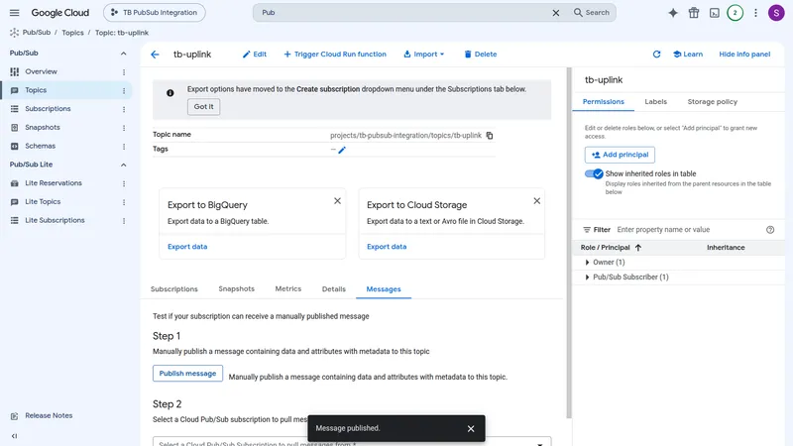
Task: Open filter help question mark icon
Action: [x=770, y=230]
